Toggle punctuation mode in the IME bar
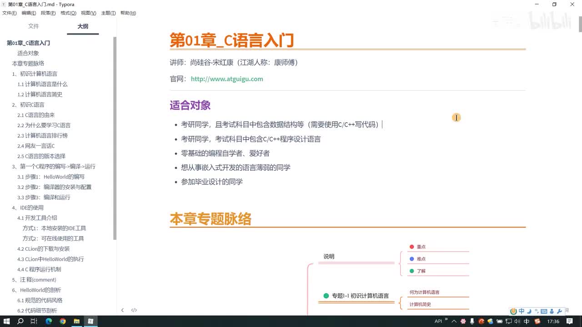This screenshot has width=582, height=327. 536,311
